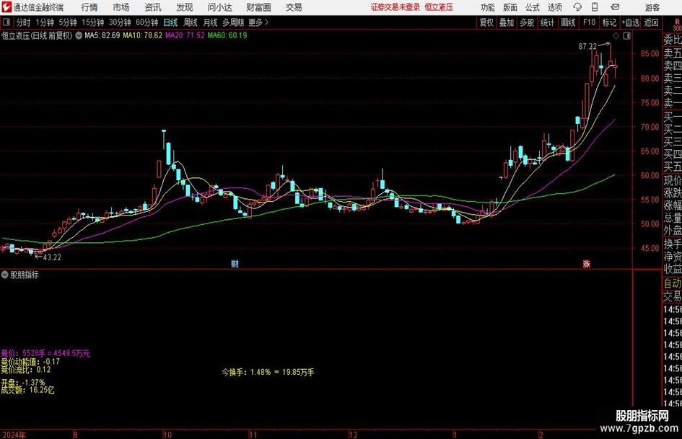Click the 游客 user label
Image resolution: width=682 pixels, height=439 pixels.
pos(652,7)
